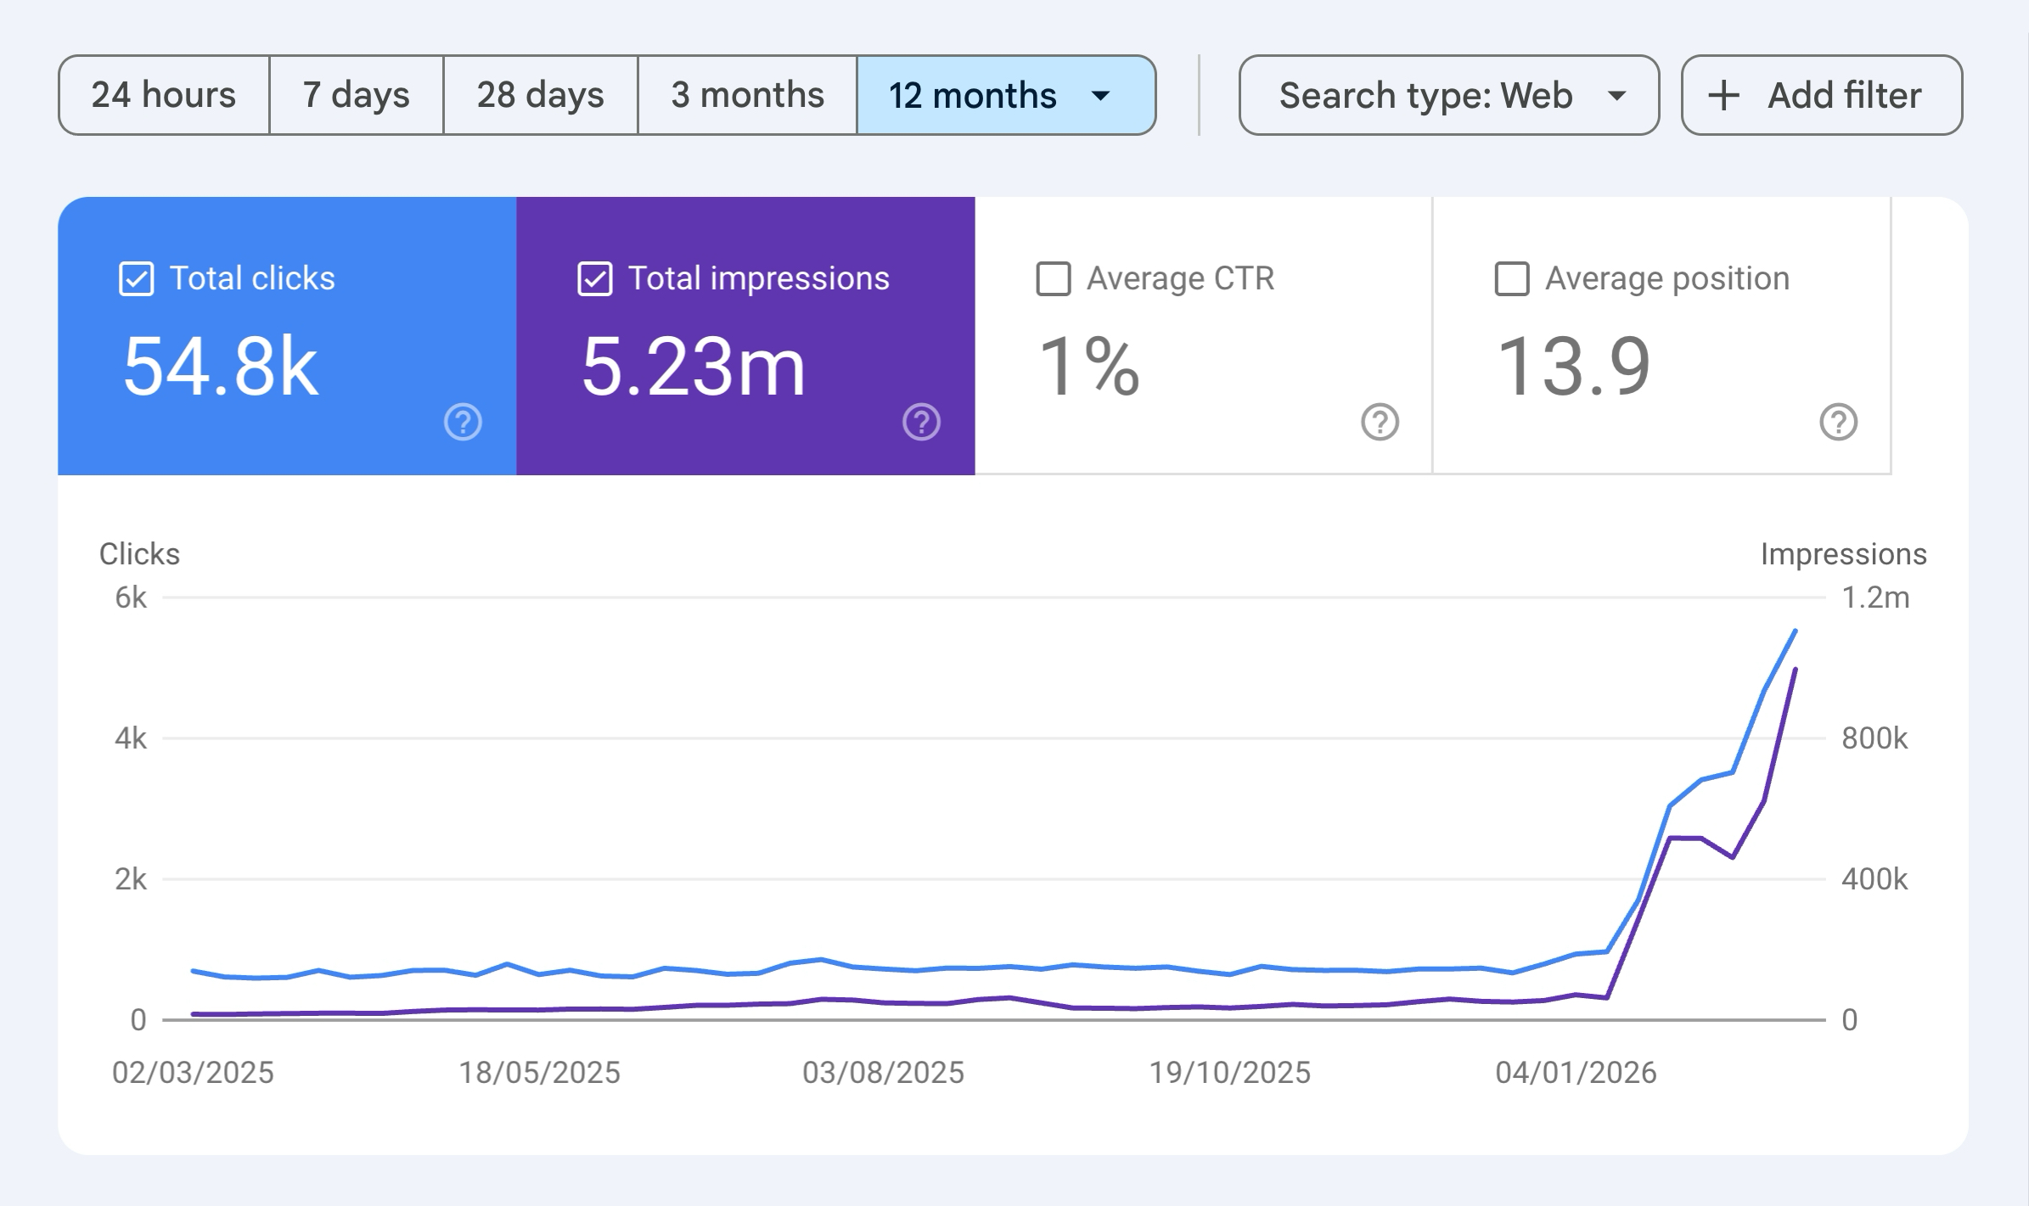Uncheck the Total clicks checkbox
2029x1206 pixels.
pyautogui.click(x=137, y=278)
